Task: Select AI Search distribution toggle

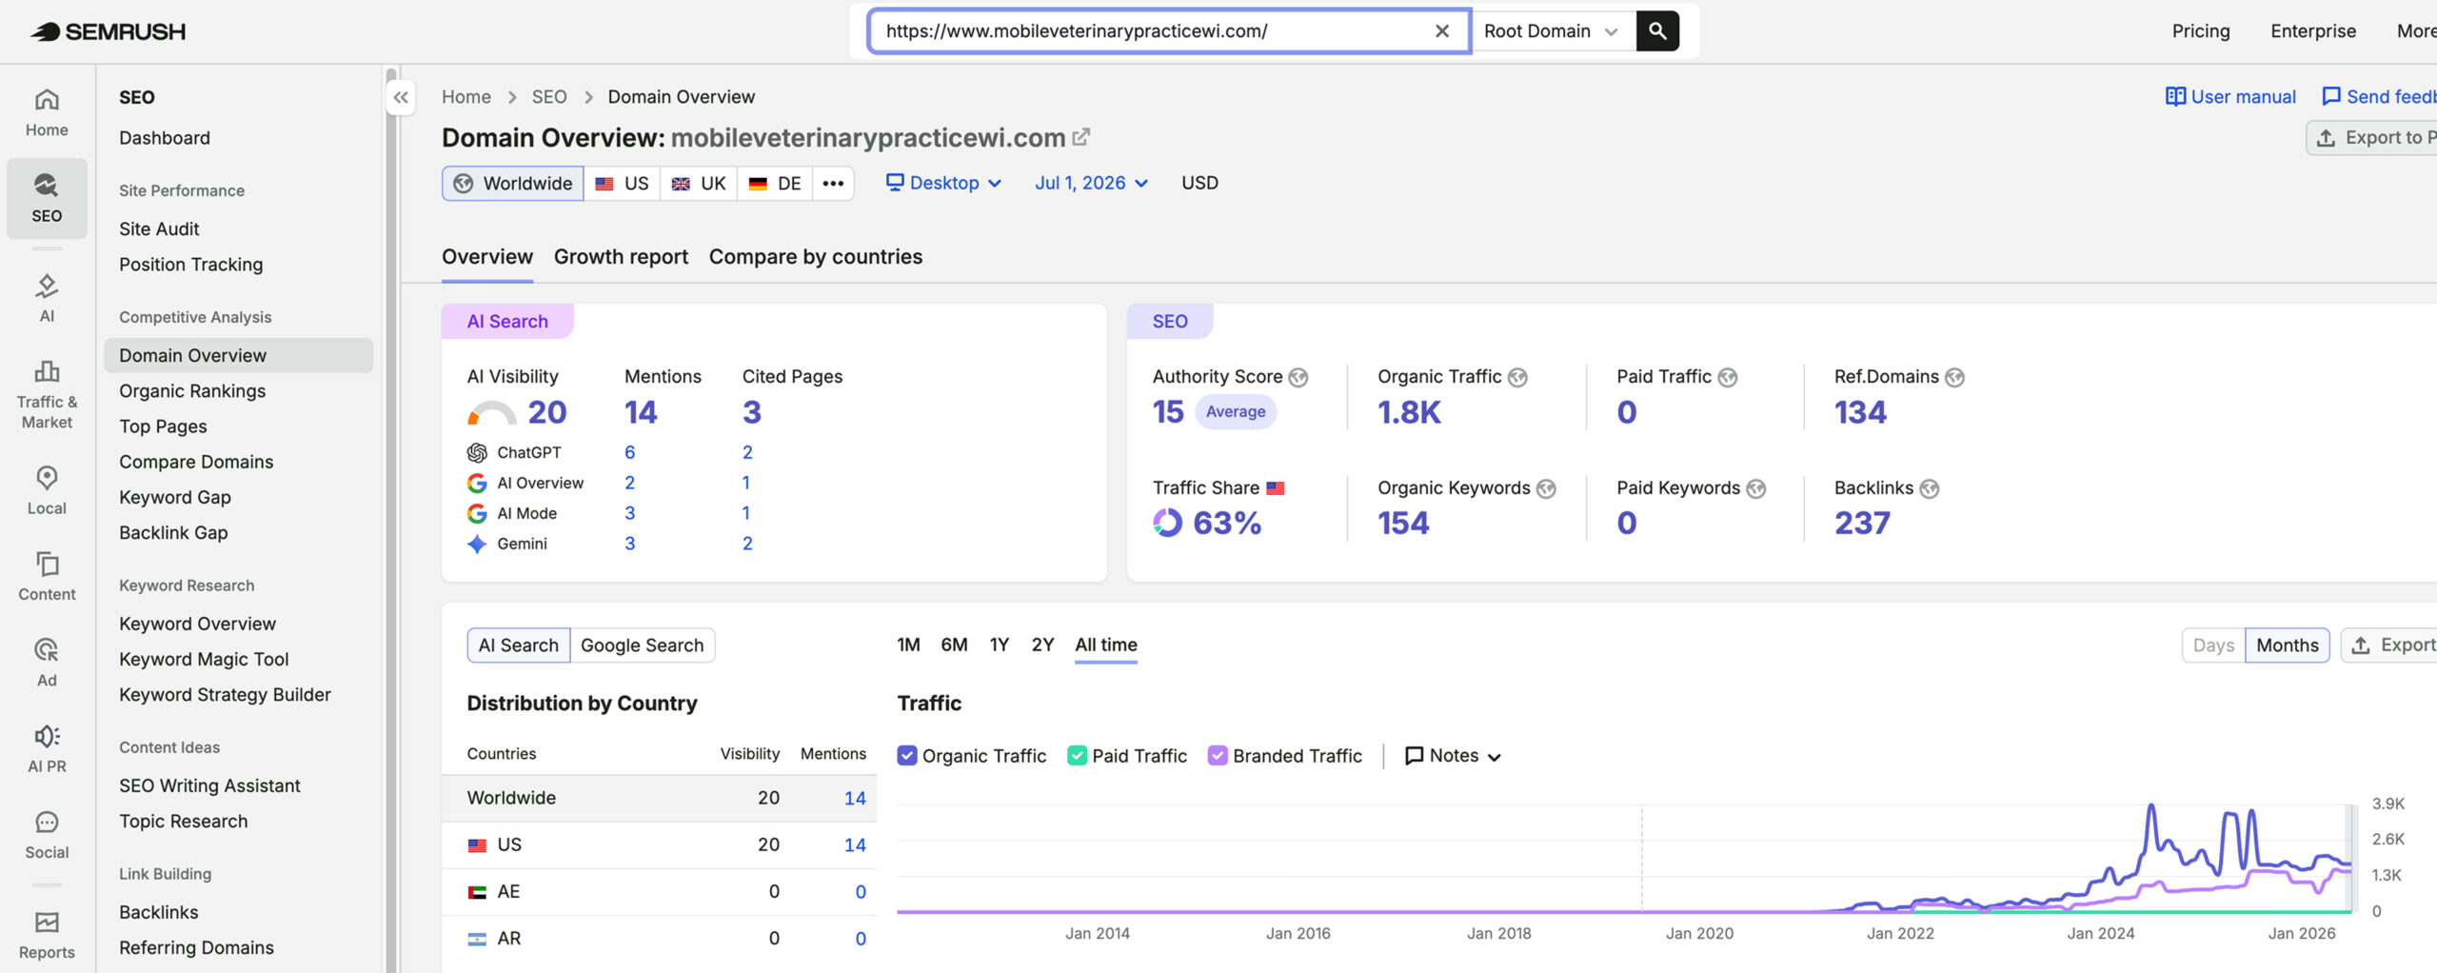Action: pos(519,645)
